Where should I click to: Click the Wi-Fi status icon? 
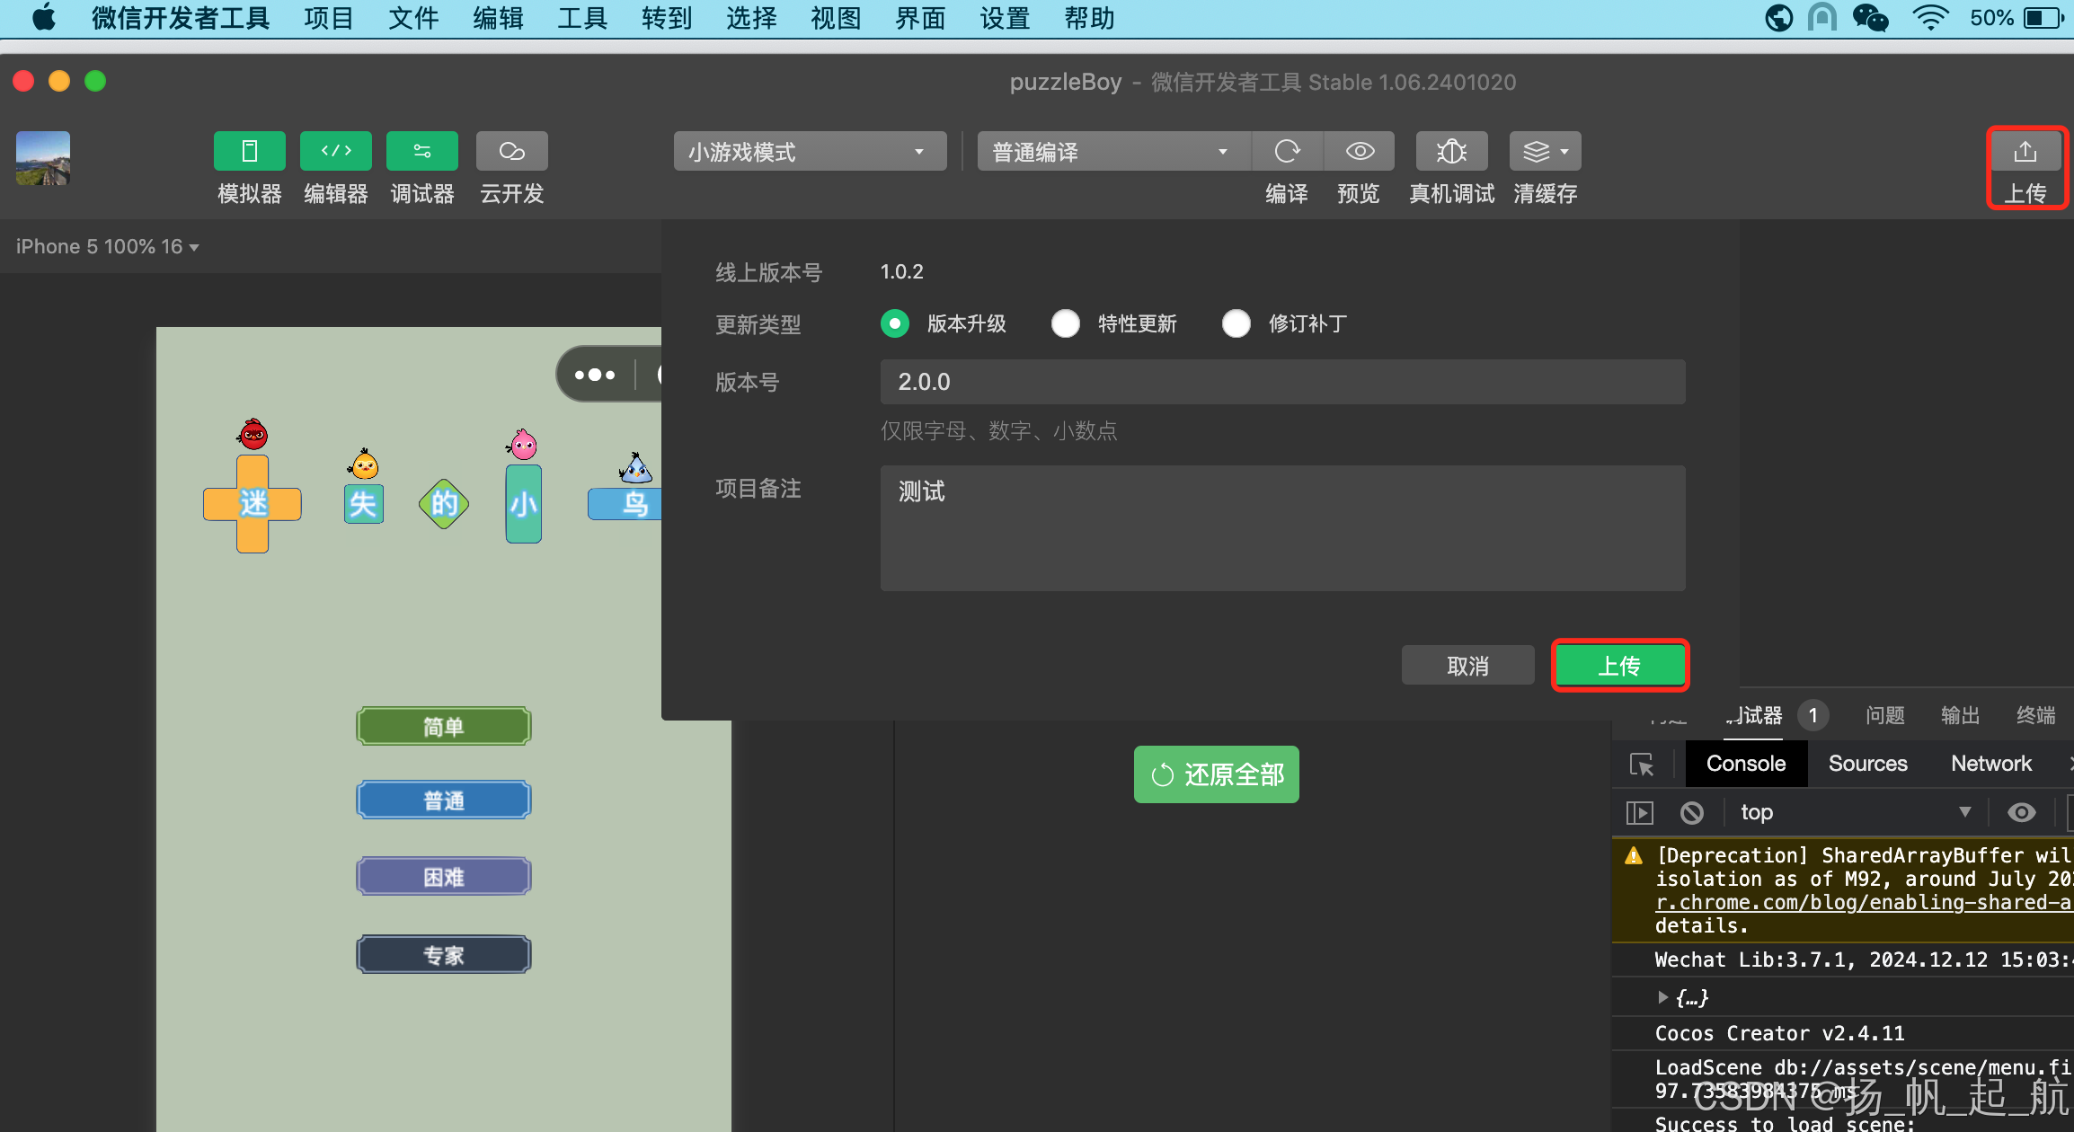pyautogui.click(x=1930, y=18)
